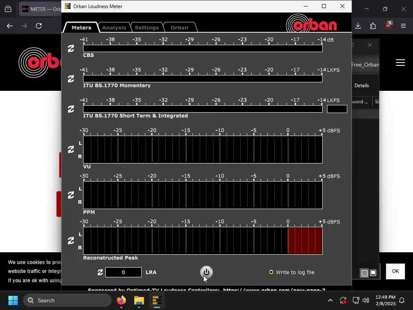
Task: Toggle the power button to start metering
Action: point(206,272)
